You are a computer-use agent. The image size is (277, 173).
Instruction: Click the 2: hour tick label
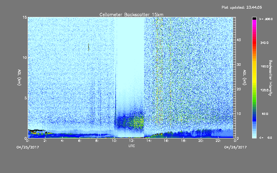pos(45,141)
